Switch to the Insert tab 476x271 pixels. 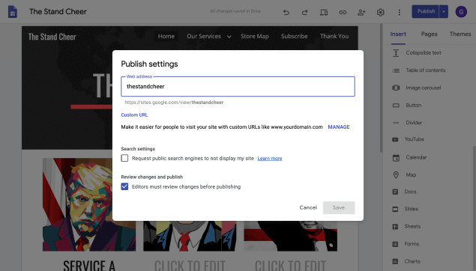[x=398, y=34]
